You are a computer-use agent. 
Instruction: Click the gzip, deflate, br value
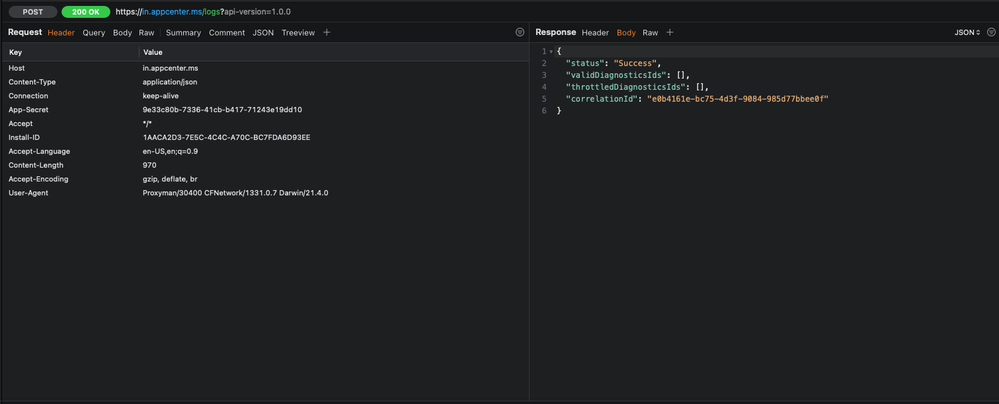(x=170, y=179)
